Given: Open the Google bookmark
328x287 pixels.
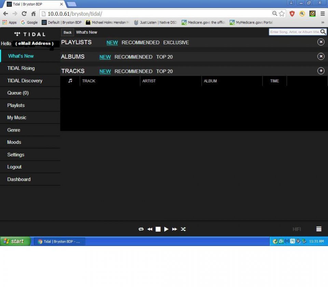Looking at the screenshot, I should (x=29, y=23).
